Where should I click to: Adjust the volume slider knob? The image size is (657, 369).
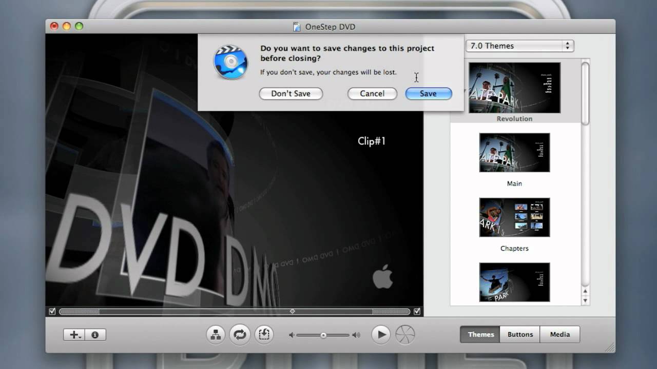323,335
